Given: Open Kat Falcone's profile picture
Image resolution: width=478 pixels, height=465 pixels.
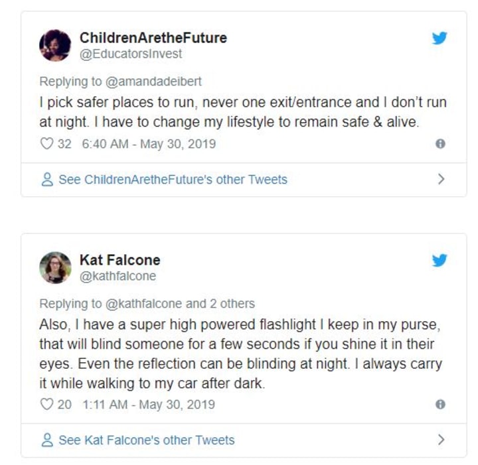Looking at the screenshot, I should 55,267.
